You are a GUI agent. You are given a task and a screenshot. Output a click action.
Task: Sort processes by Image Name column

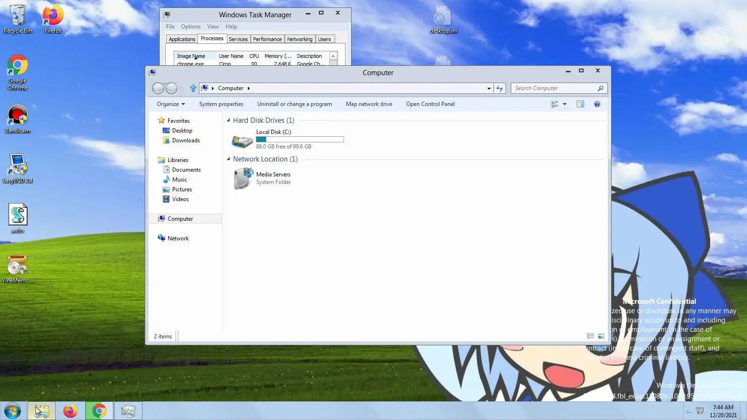click(195, 56)
